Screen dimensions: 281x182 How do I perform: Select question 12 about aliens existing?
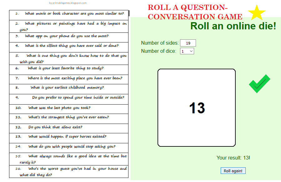(x=69, y=127)
